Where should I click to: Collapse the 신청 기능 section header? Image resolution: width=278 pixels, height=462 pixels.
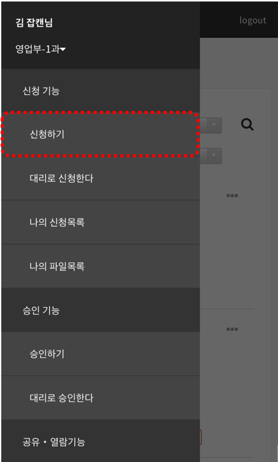click(101, 90)
